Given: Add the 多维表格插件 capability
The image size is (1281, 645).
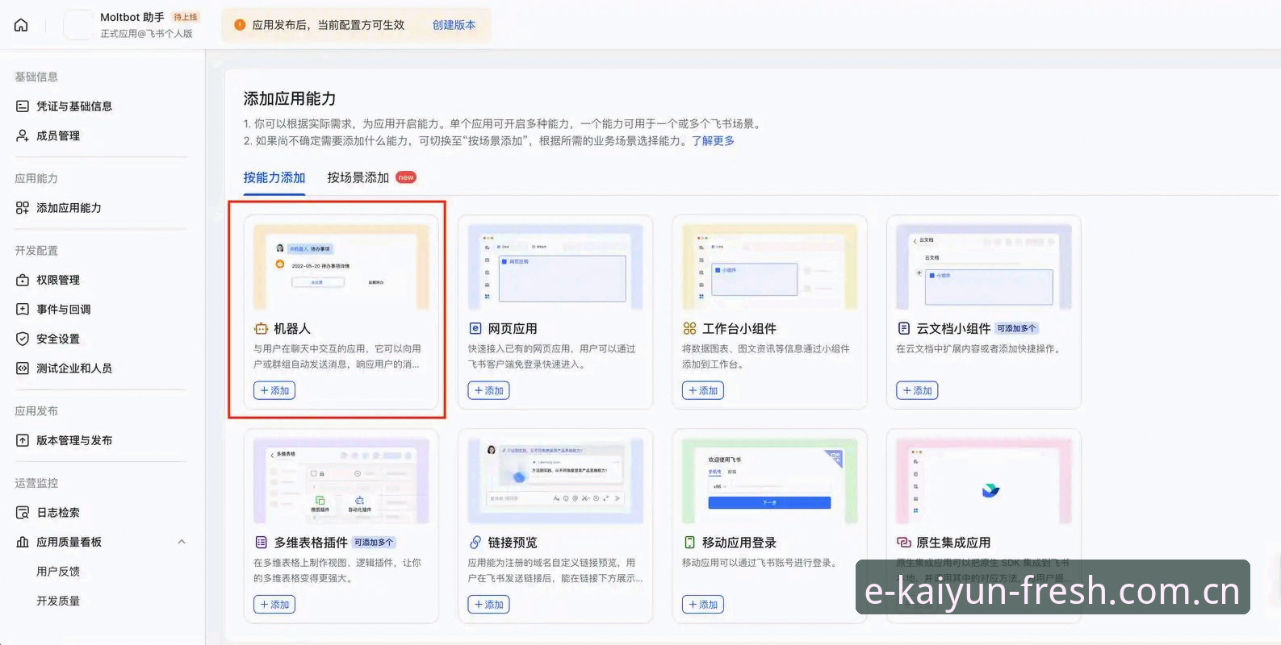Looking at the screenshot, I should 274,604.
